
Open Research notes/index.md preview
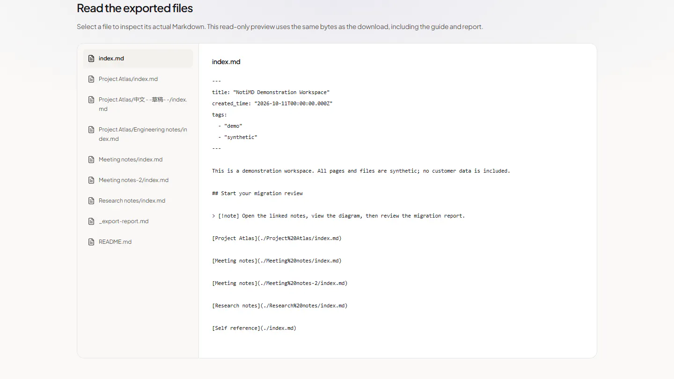pyautogui.click(x=138, y=201)
